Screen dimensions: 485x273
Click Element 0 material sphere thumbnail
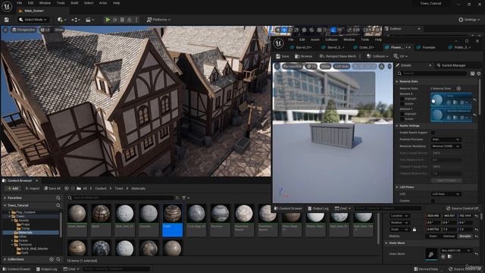[x=437, y=100]
